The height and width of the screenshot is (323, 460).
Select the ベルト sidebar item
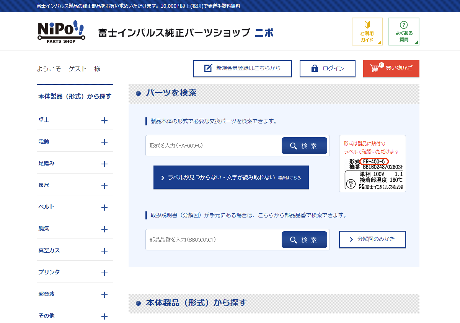46,207
